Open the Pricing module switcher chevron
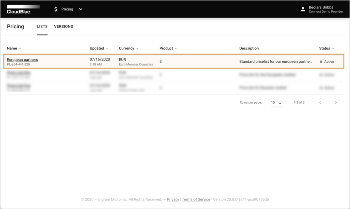 click(80, 9)
